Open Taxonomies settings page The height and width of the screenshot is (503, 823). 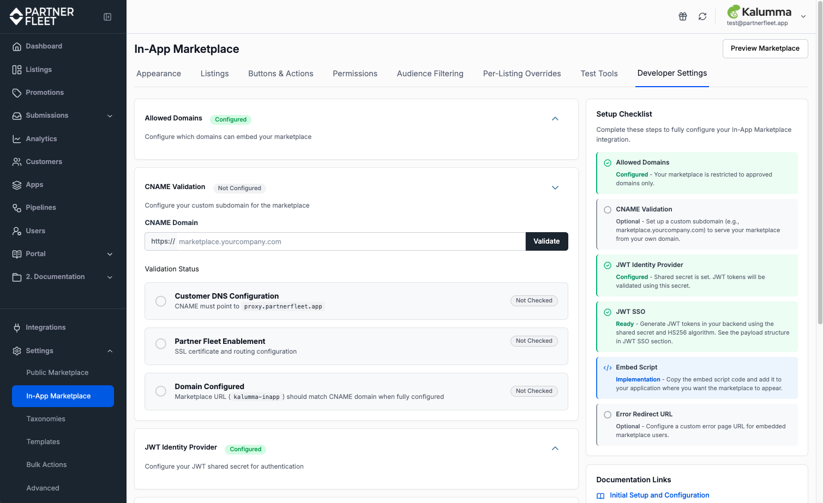click(46, 419)
